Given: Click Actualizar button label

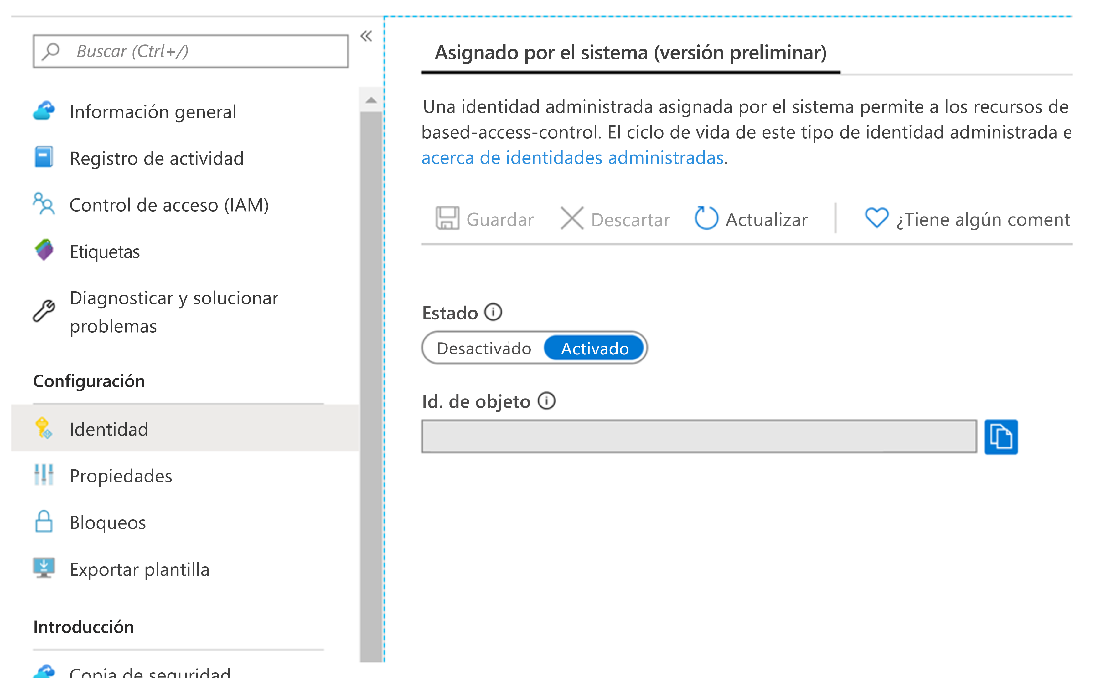Looking at the screenshot, I should (x=767, y=220).
